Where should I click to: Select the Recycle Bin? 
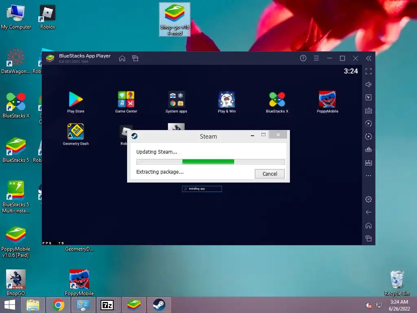pos(397,283)
